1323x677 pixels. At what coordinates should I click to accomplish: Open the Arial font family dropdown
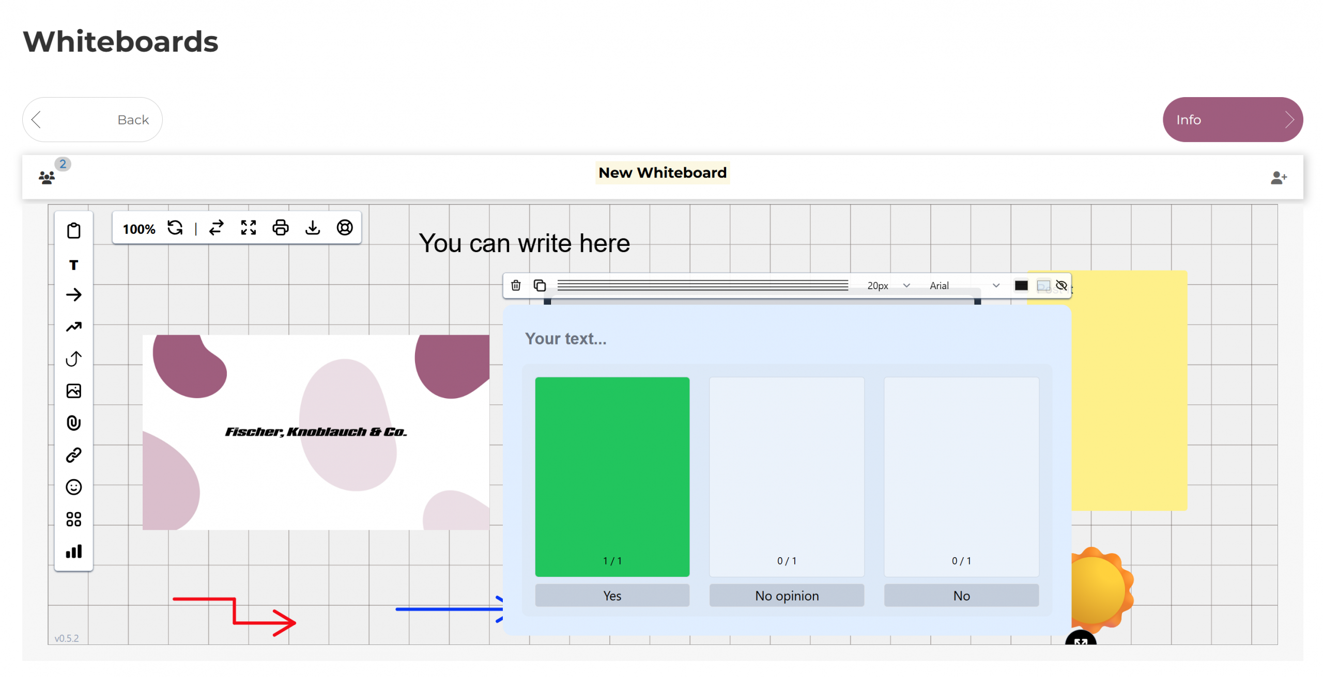pos(963,286)
